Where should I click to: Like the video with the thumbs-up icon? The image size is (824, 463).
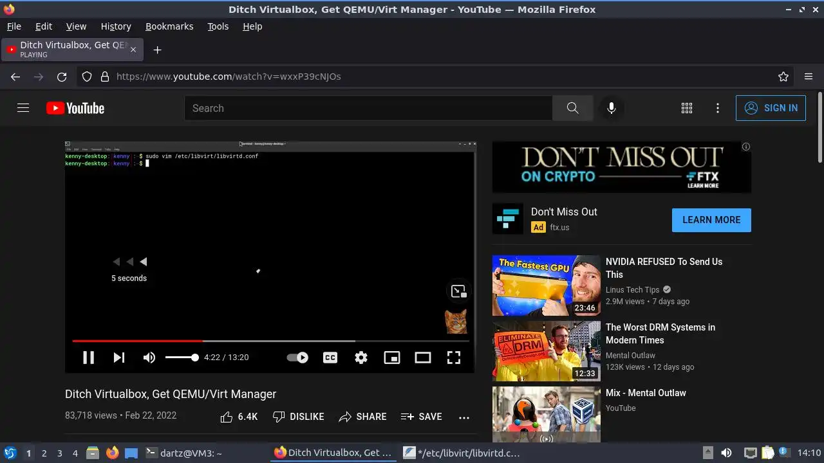click(226, 417)
